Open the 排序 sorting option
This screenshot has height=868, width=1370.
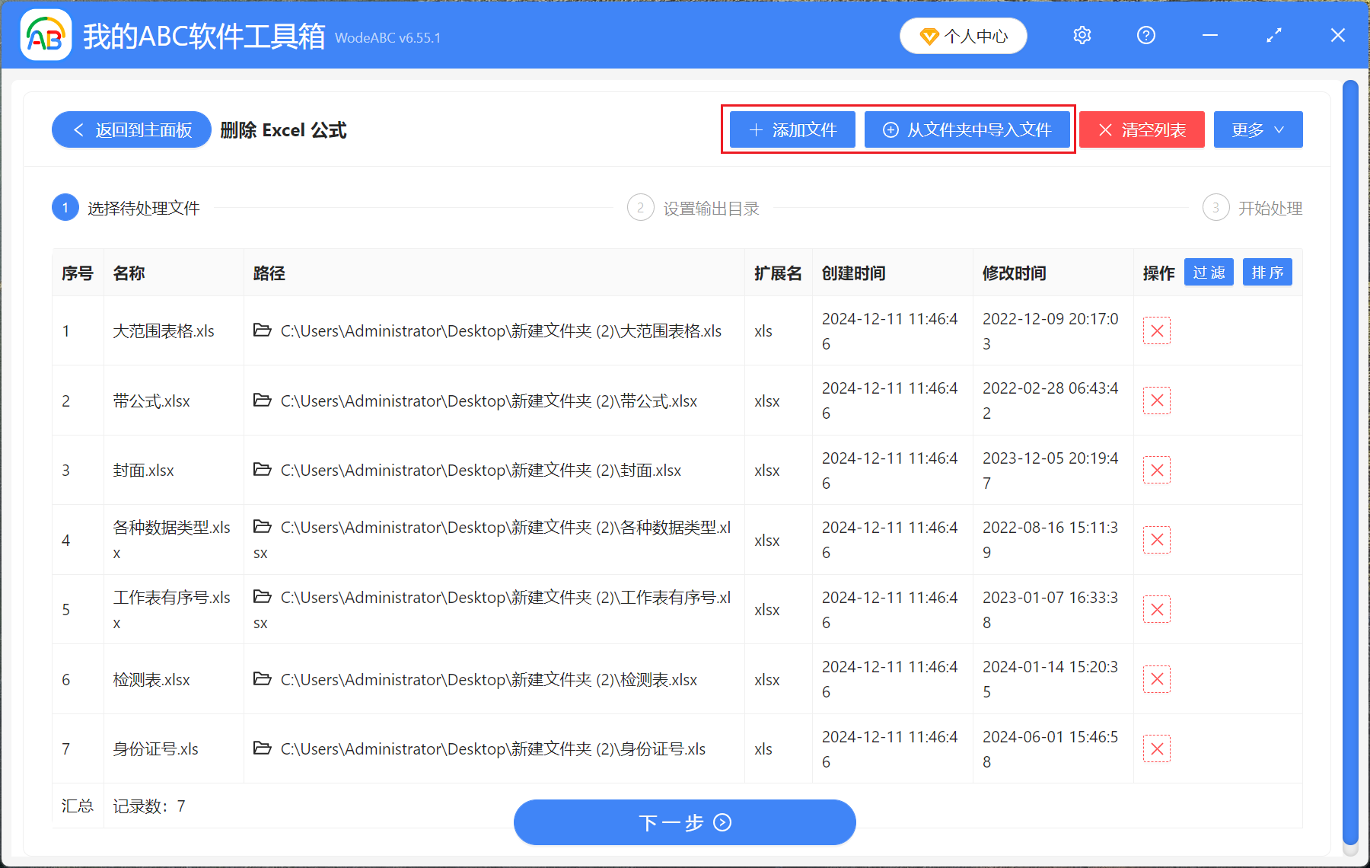[1266, 272]
